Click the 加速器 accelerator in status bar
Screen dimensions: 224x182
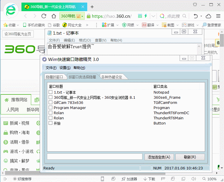pyautogui.click(x=129, y=179)
